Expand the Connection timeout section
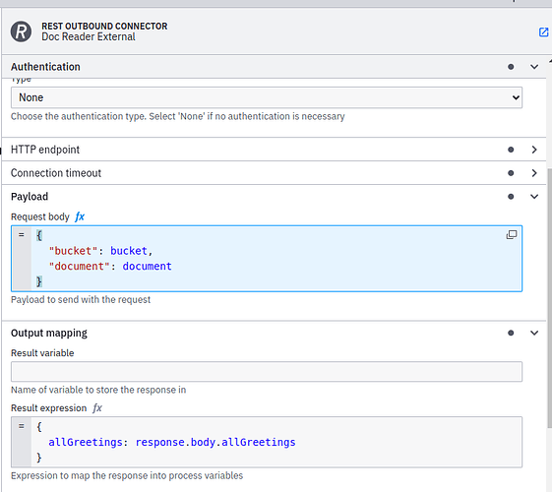 point(274,173)
